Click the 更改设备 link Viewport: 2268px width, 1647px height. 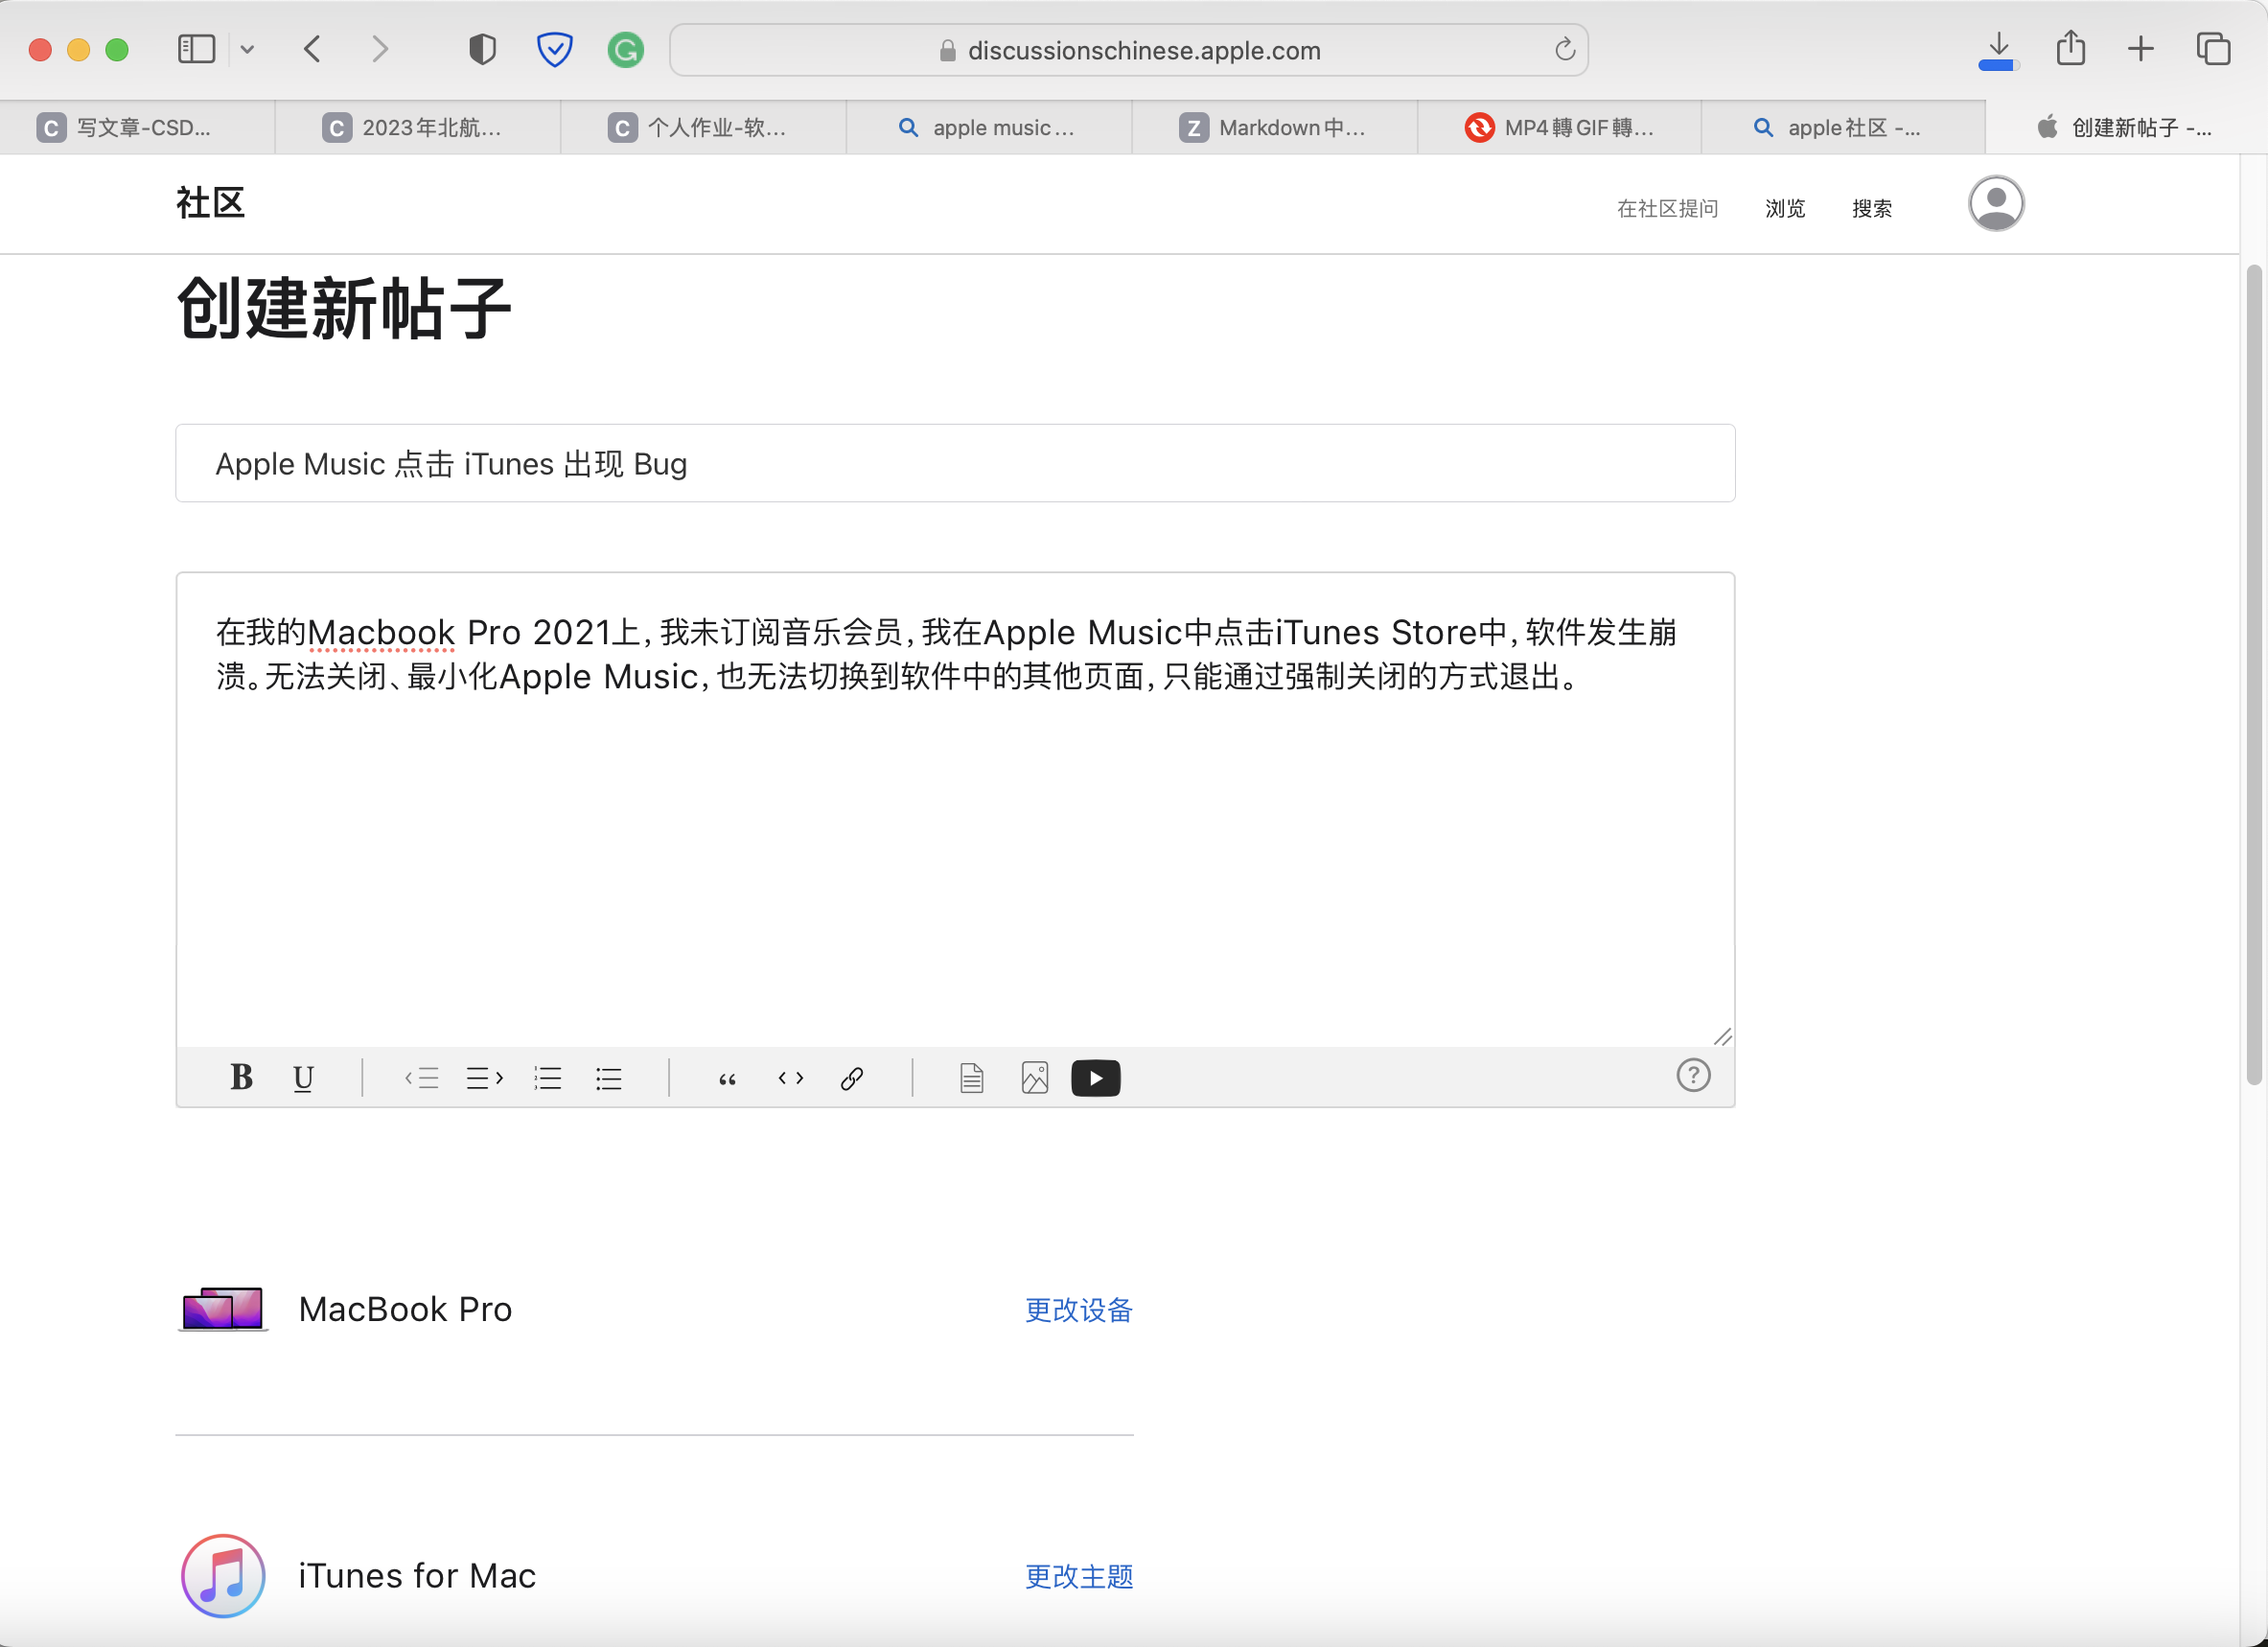[x=1078, y=1309]
